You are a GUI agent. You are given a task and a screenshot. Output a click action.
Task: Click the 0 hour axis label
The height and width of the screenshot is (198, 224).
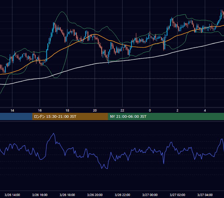[x=150, y=111]
